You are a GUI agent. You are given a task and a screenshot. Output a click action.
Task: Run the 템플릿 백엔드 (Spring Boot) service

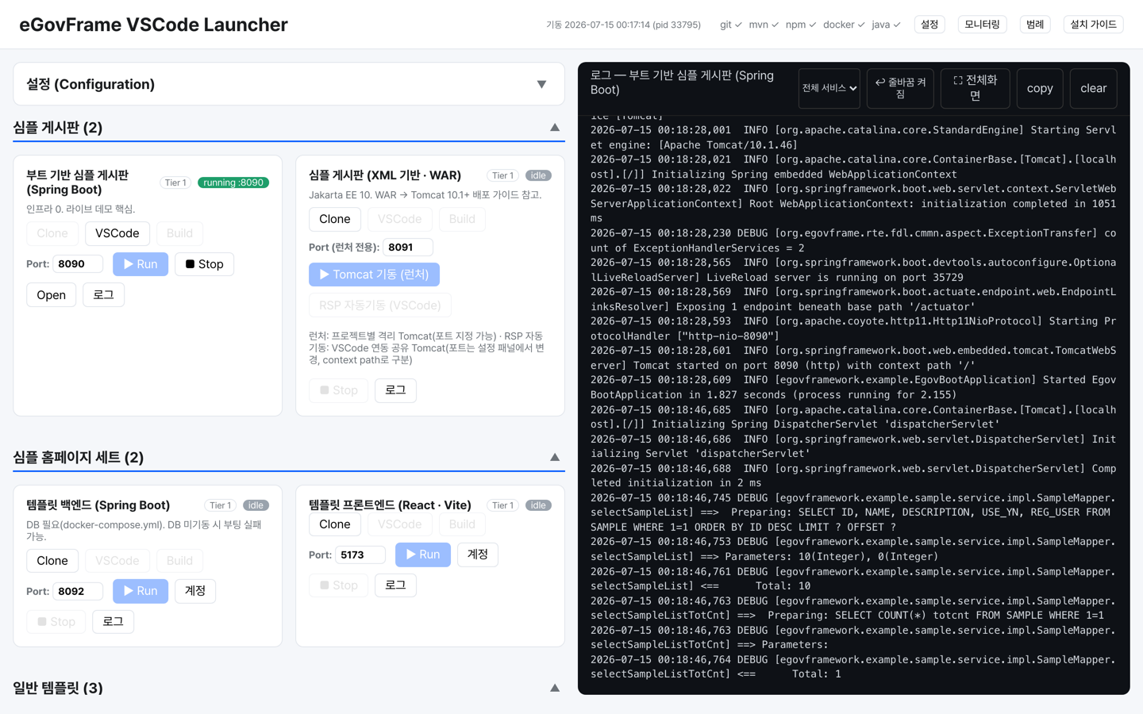140,591
